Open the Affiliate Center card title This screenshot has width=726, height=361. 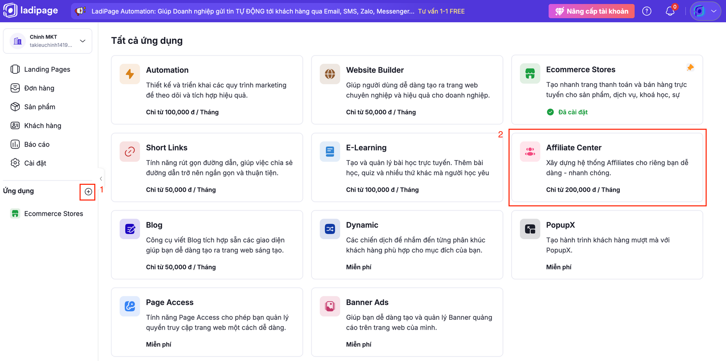point(574,147)
